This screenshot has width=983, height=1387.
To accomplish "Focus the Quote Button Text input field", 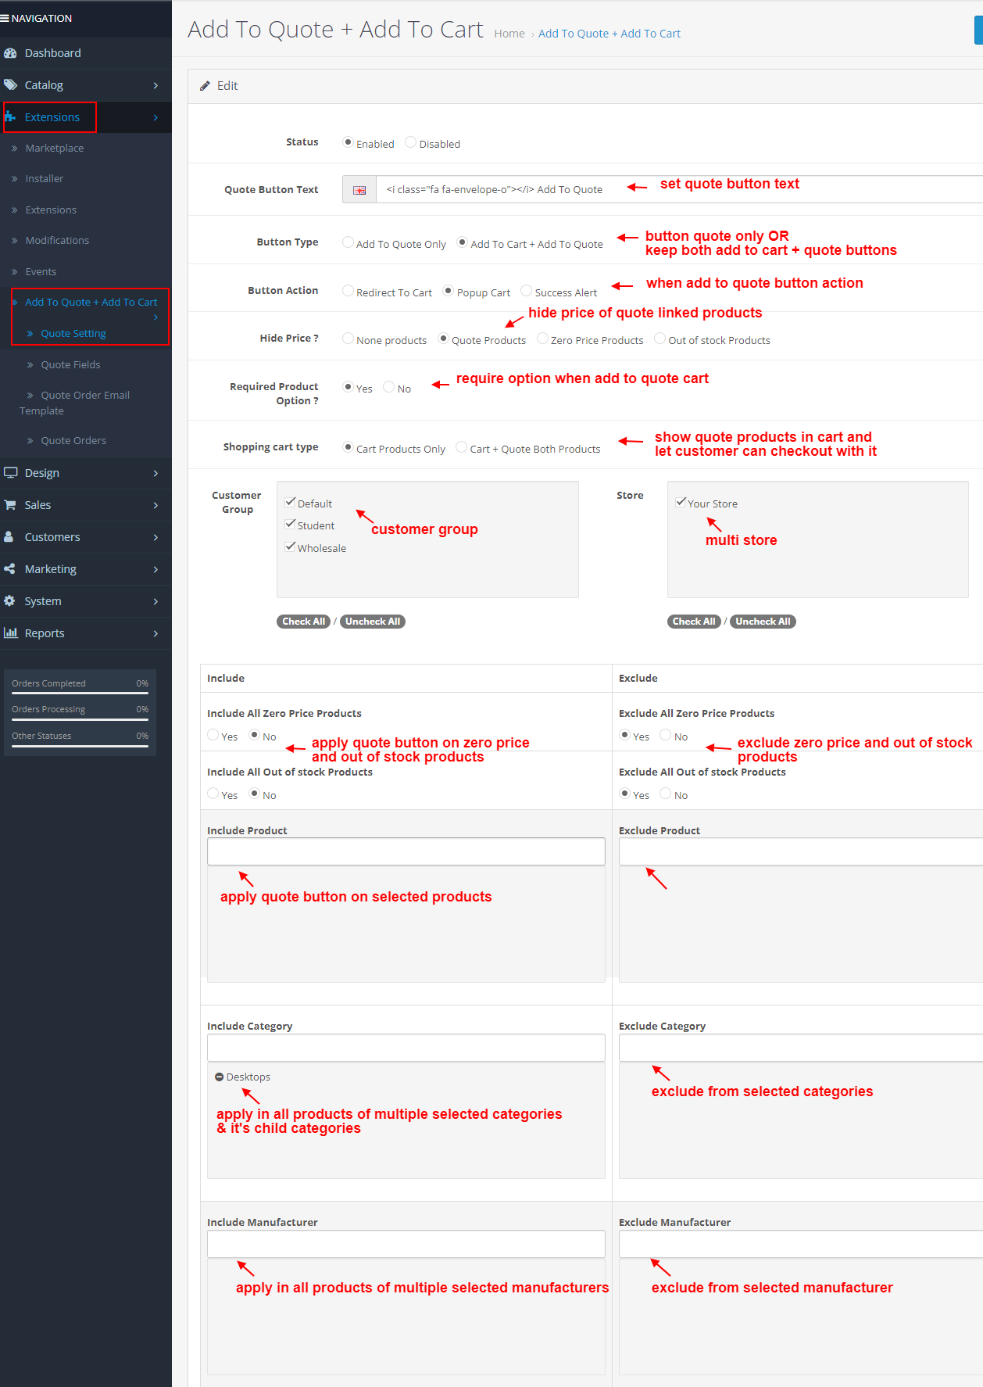I will (x=679, y=190).
